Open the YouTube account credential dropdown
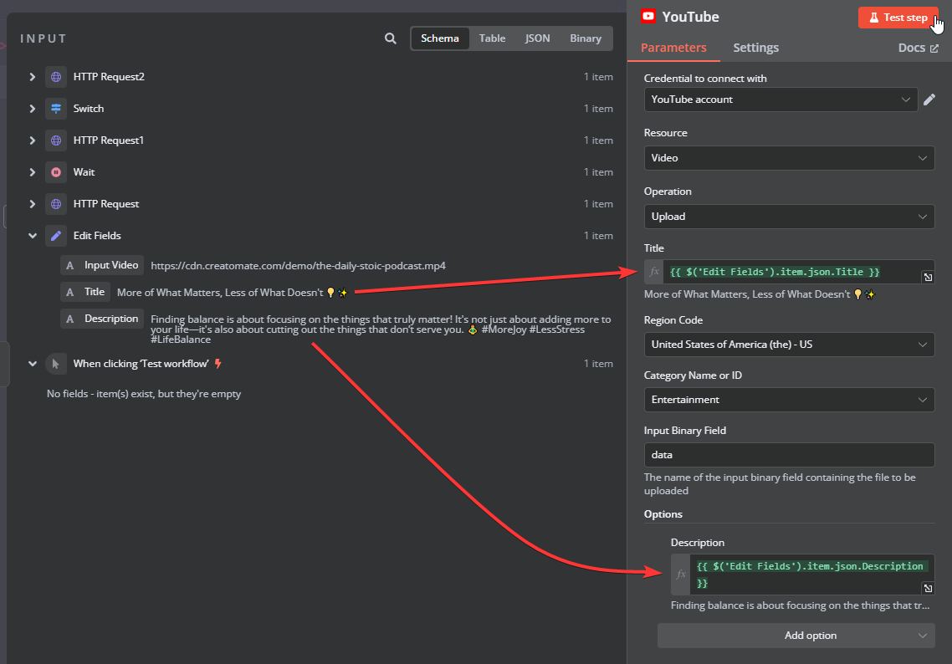952x664 pixels. point(781,100)
